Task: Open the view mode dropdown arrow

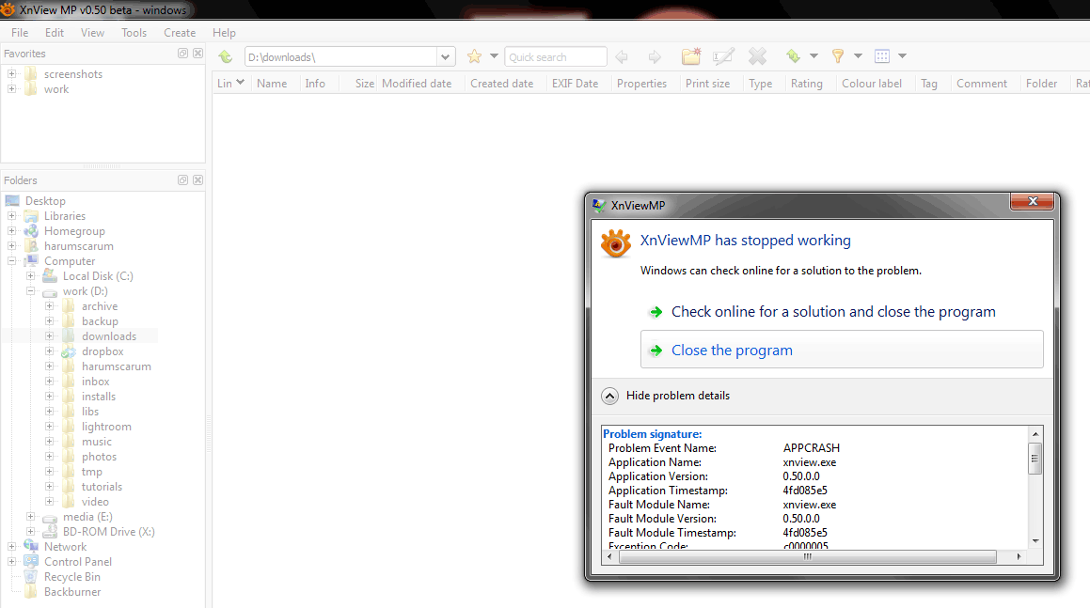Action: [902, 56]
